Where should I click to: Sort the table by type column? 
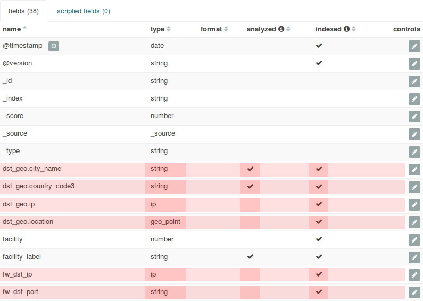coord(169,29)
